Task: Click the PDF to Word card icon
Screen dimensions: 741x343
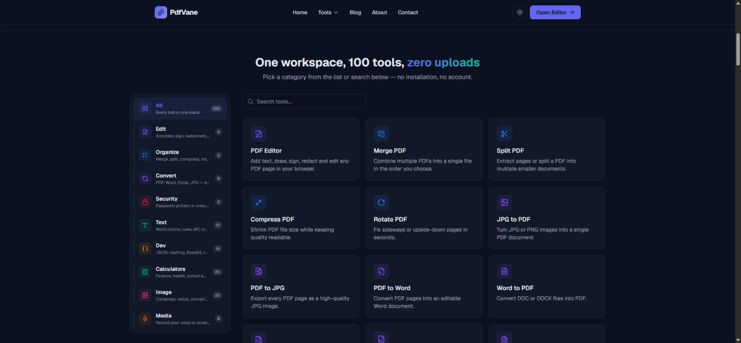Action: (381, 271)
